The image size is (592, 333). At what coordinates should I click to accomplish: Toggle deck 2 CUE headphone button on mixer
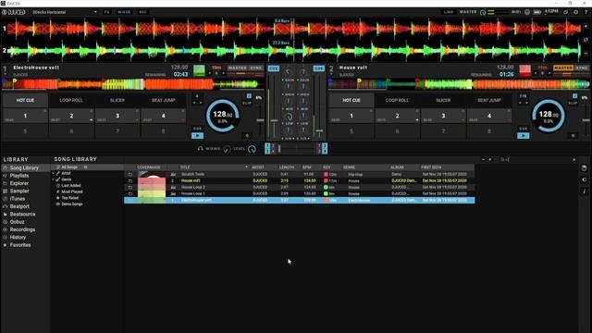(318, 68)
